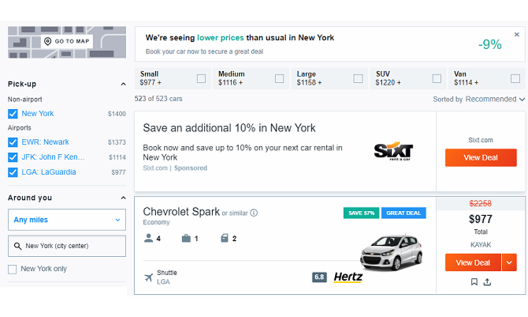Select the Small car type filter
This screenshot has width=528, height=317.
click(201, 79)
